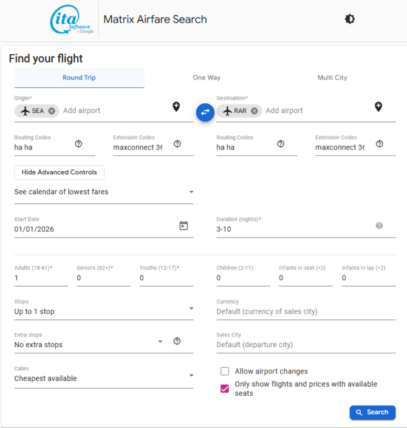Click the swap origin and destination button
407x428 pixels.
pos(205,112)
